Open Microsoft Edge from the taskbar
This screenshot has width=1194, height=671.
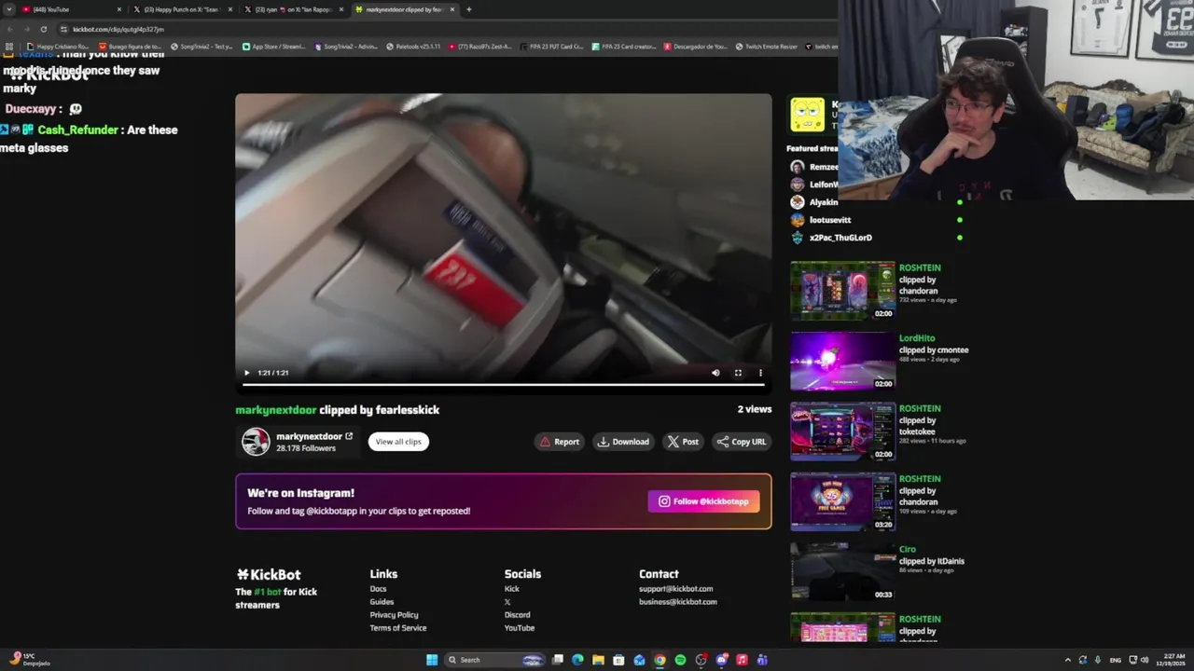click(577, 660)
